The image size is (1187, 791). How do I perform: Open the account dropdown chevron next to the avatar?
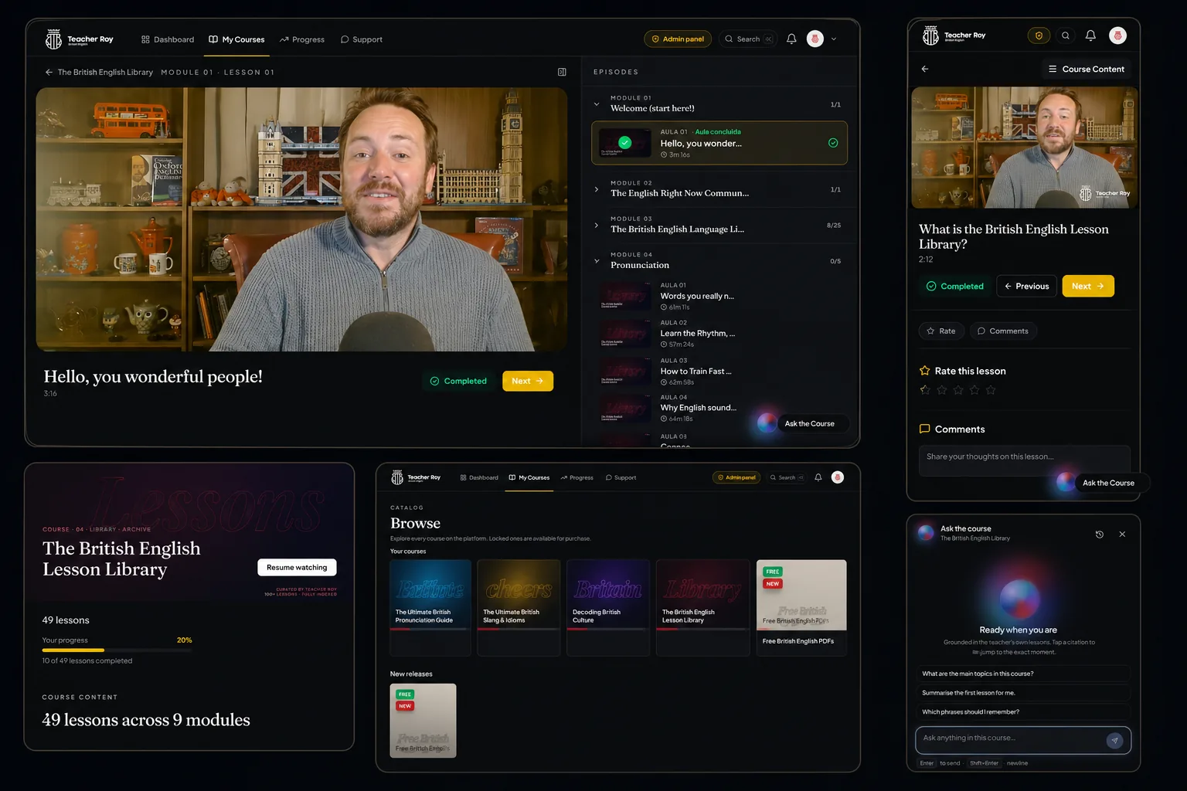click(833, 39)
